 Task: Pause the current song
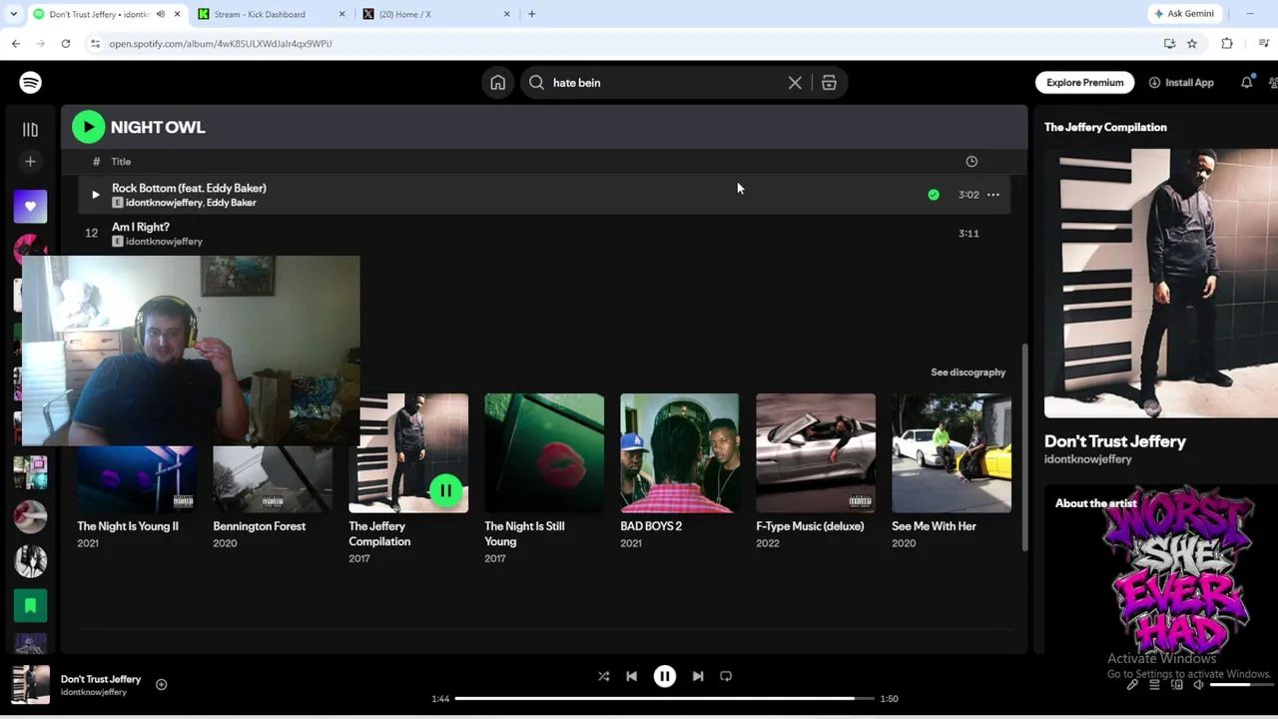click(664, 676)
